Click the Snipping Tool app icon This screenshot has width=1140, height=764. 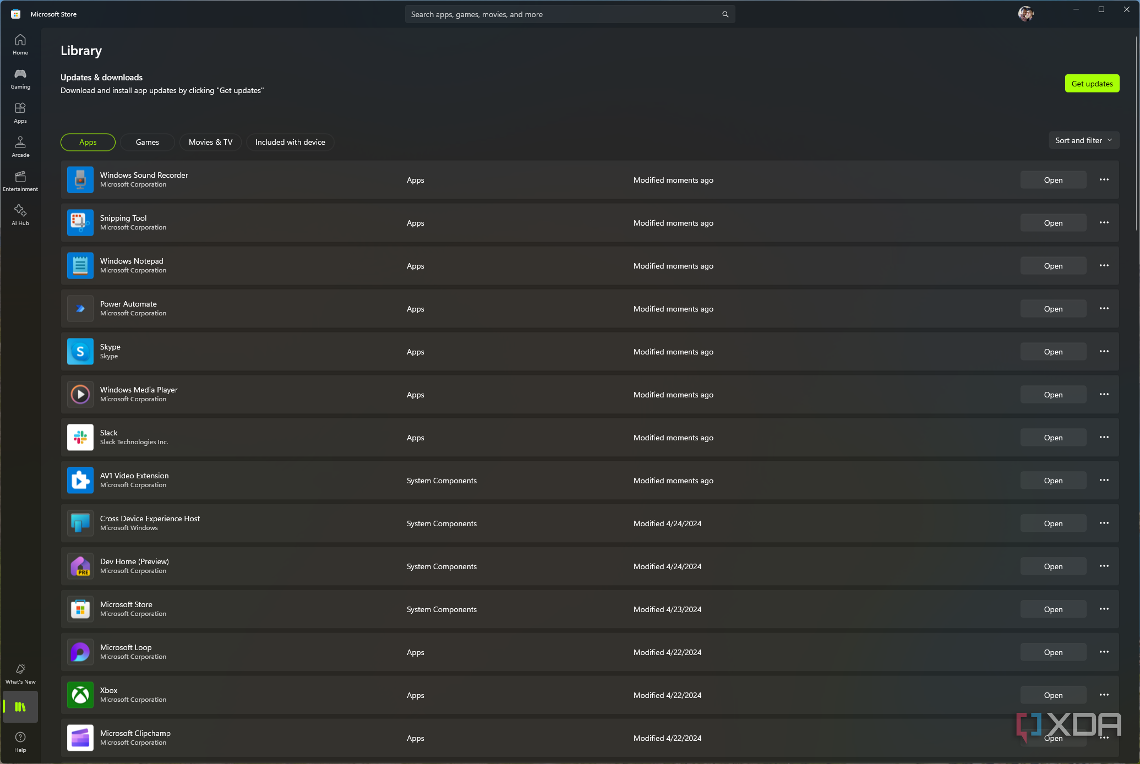(80, 223)
